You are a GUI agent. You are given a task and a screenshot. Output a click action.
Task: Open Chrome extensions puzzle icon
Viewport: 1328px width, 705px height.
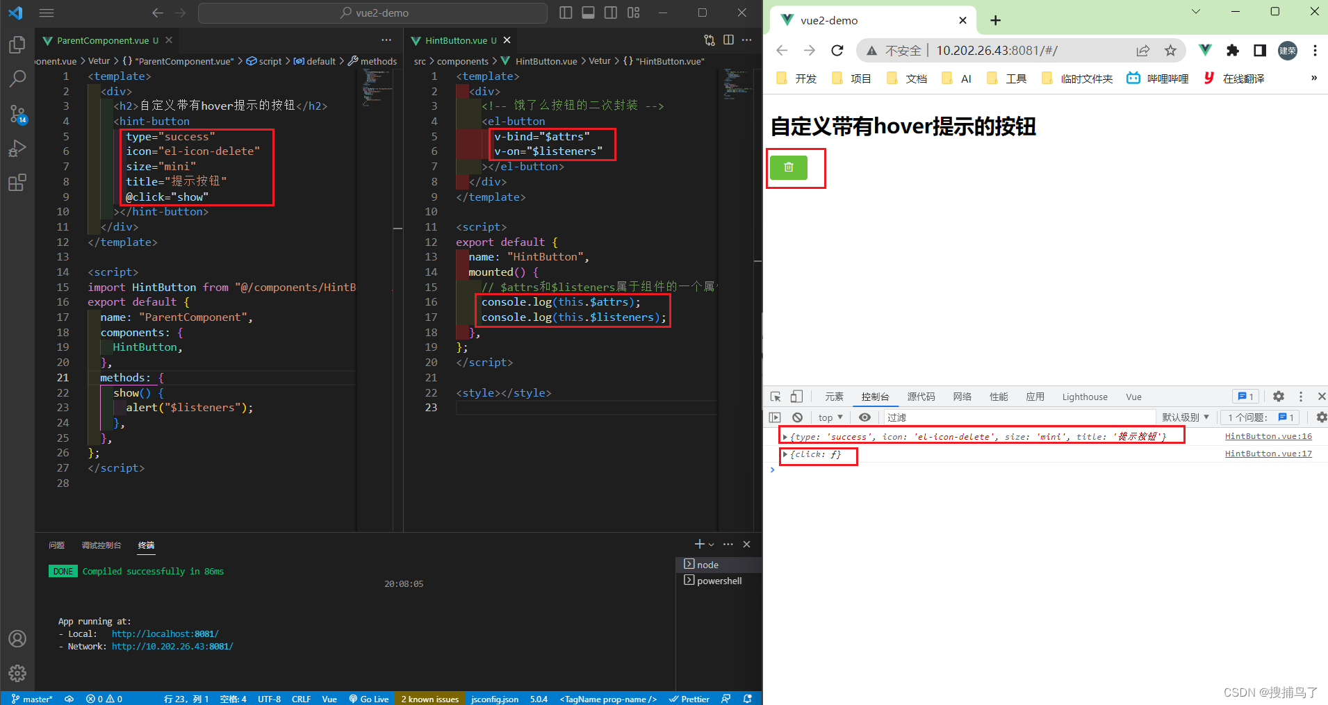click(x=1233, y=50)
